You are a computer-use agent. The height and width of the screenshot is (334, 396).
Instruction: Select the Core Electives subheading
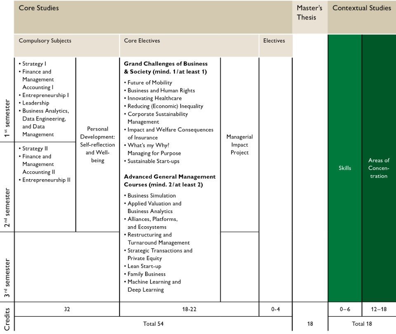142,41
